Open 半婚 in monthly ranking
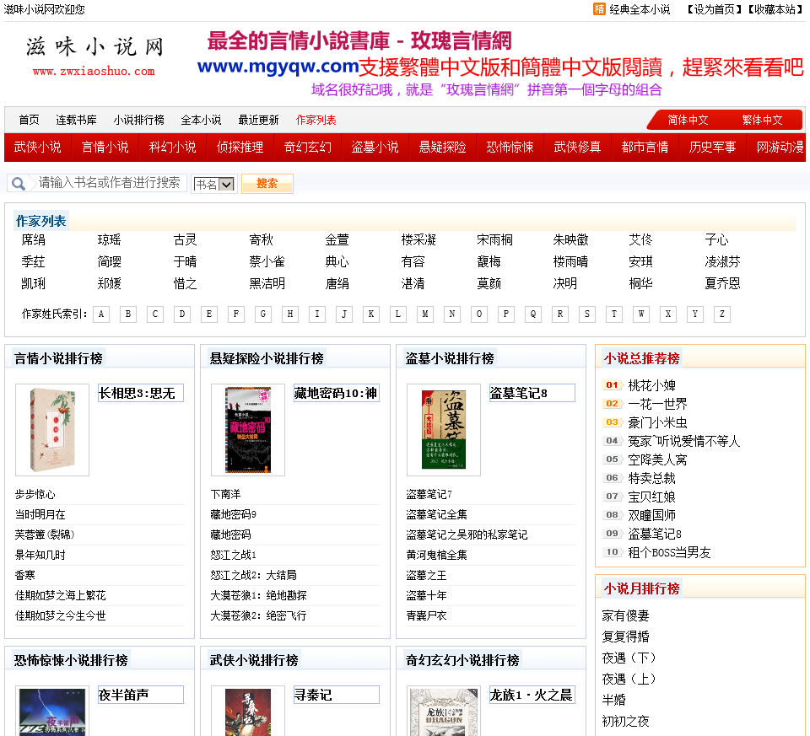Viewport: 810px width, 736px height. coord(613,700)
